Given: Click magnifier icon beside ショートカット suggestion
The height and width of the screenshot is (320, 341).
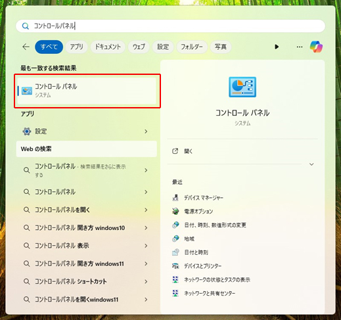Looking at the screenshot, I should click(27, 281).
